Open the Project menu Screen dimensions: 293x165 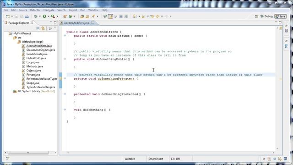coord(73,10)
